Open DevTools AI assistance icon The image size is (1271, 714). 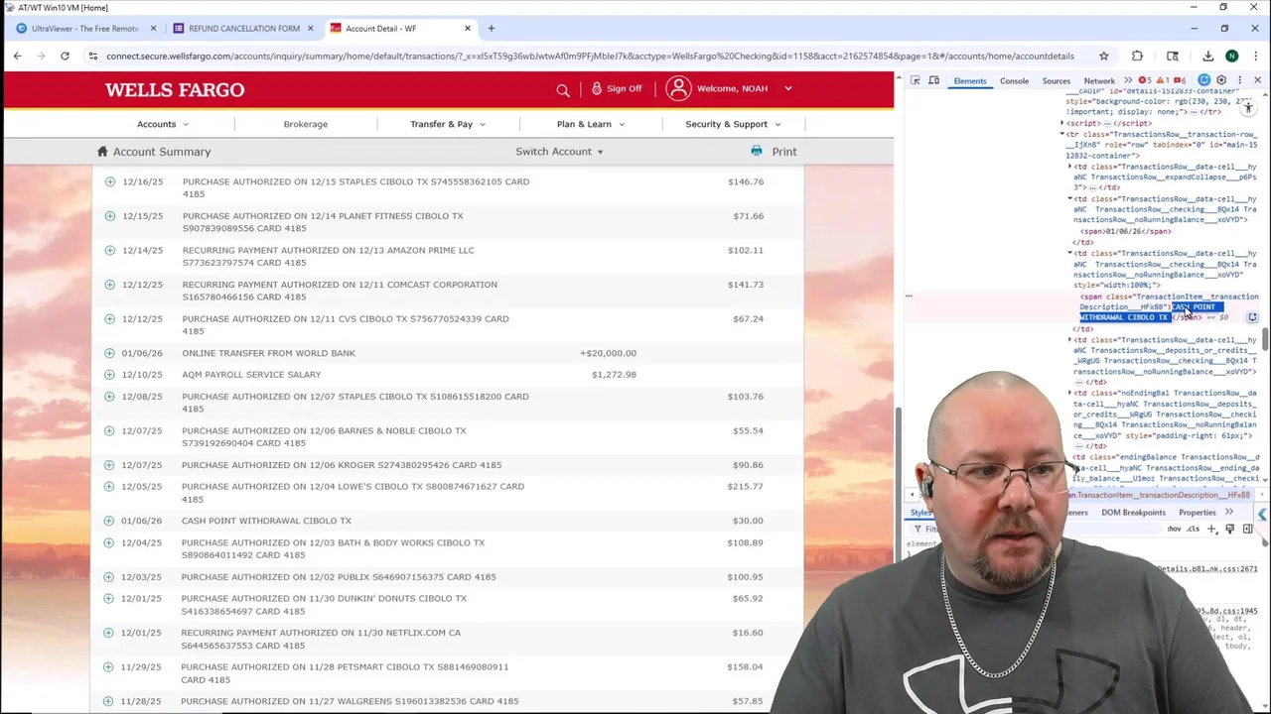coord(1204,80)
